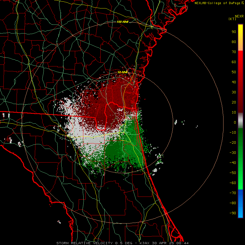This screenshot has width=245, height=245.
Task: Click the 0.5 DEG elevation angle text
Action: click(x=124, y=243)
